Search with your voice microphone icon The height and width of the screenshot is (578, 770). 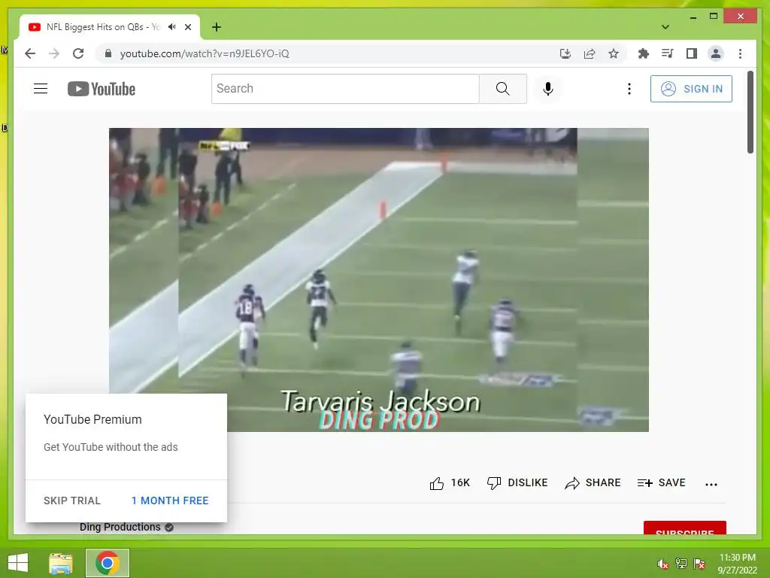pyautogui.click(x=548, y=89)
